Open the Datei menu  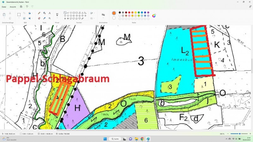click(x=4, y=7)
